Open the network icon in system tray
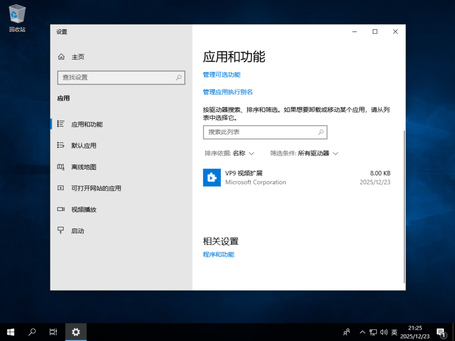Image resolution: width=455 pixels, height=341 pixels. pos(373,332)
